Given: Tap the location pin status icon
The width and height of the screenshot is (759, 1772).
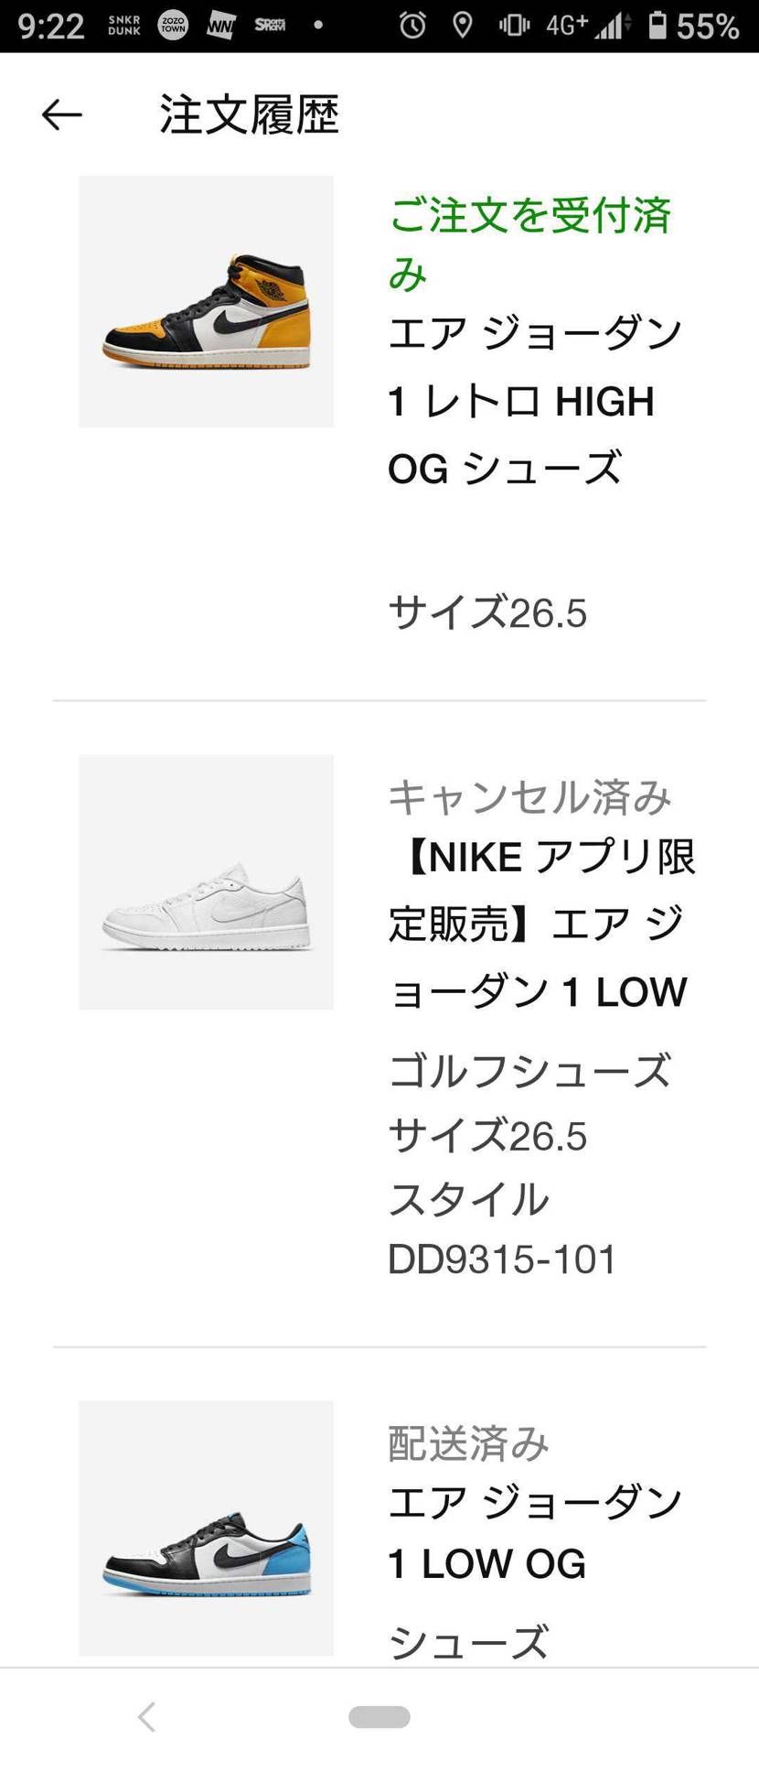Looking at the screenshot, I should [x=463, y=26].
